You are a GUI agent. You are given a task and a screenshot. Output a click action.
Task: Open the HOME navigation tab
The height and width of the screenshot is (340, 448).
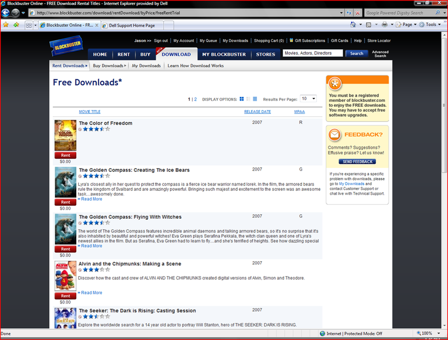[100, 54]
